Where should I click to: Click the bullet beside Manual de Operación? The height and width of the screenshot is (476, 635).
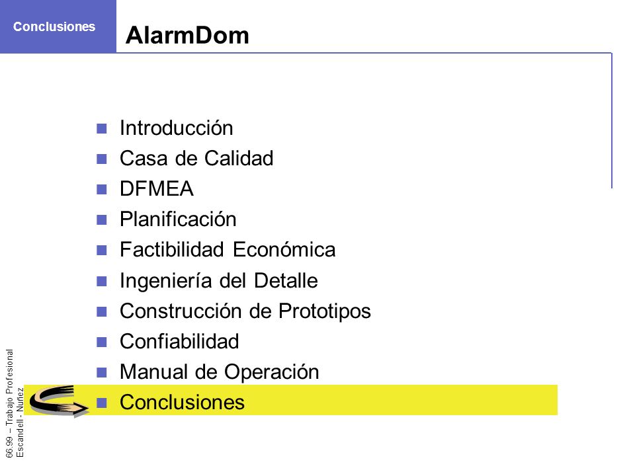(102, 372)
